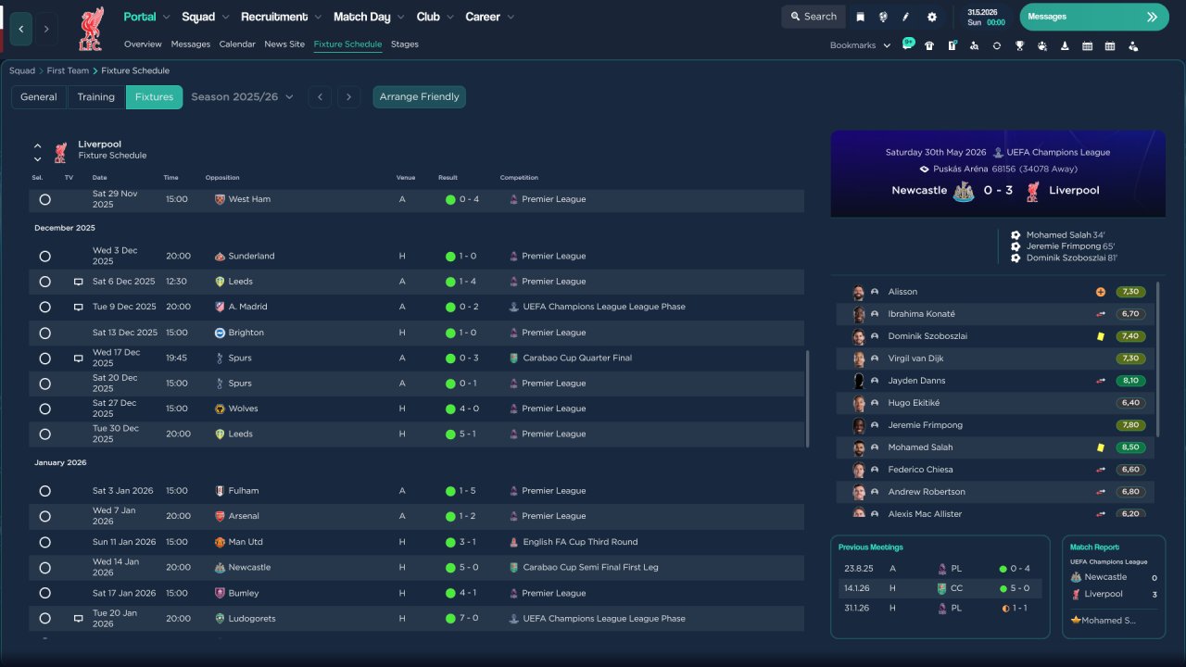Switch to the Overview tab
The image size is (1186, 667).
click(x=143, y=44)
